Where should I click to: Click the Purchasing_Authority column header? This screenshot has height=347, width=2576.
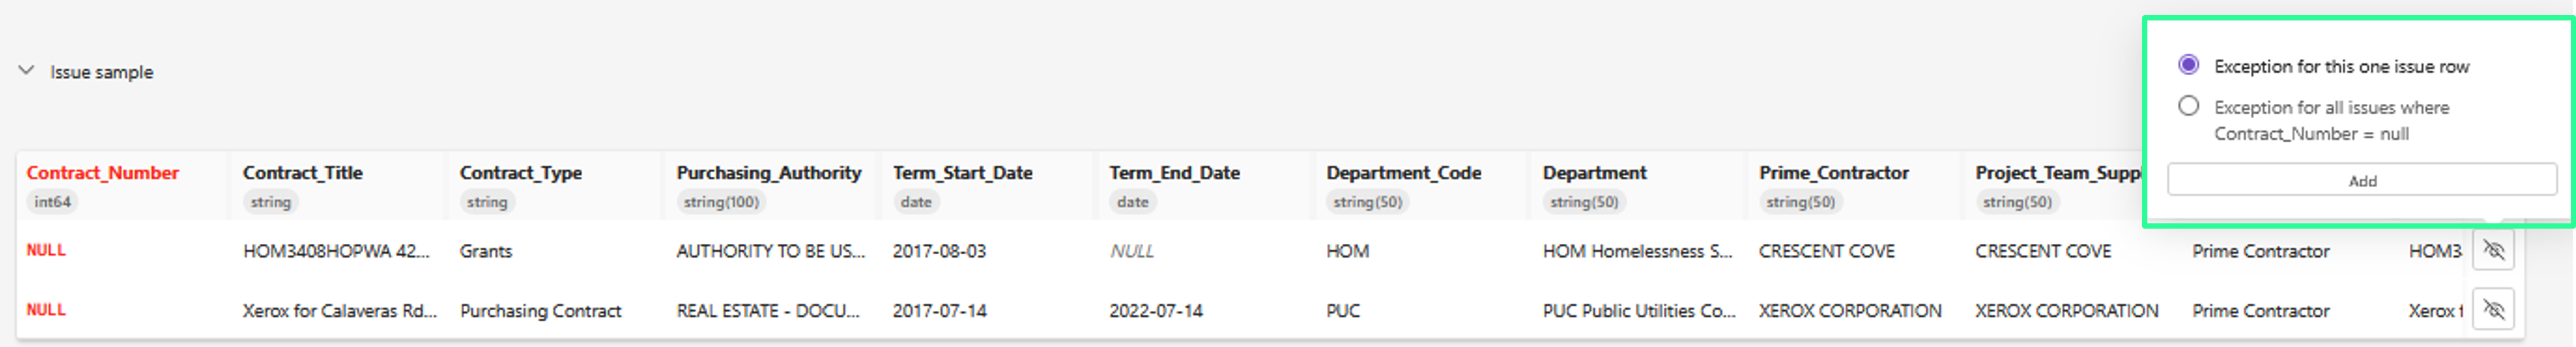pos(768,173)
